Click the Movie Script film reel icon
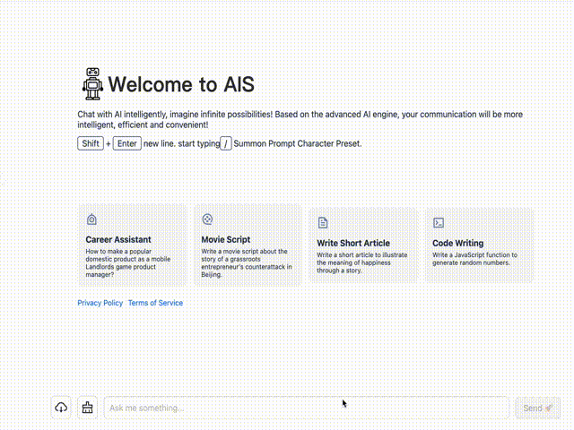 click(207, 219)
